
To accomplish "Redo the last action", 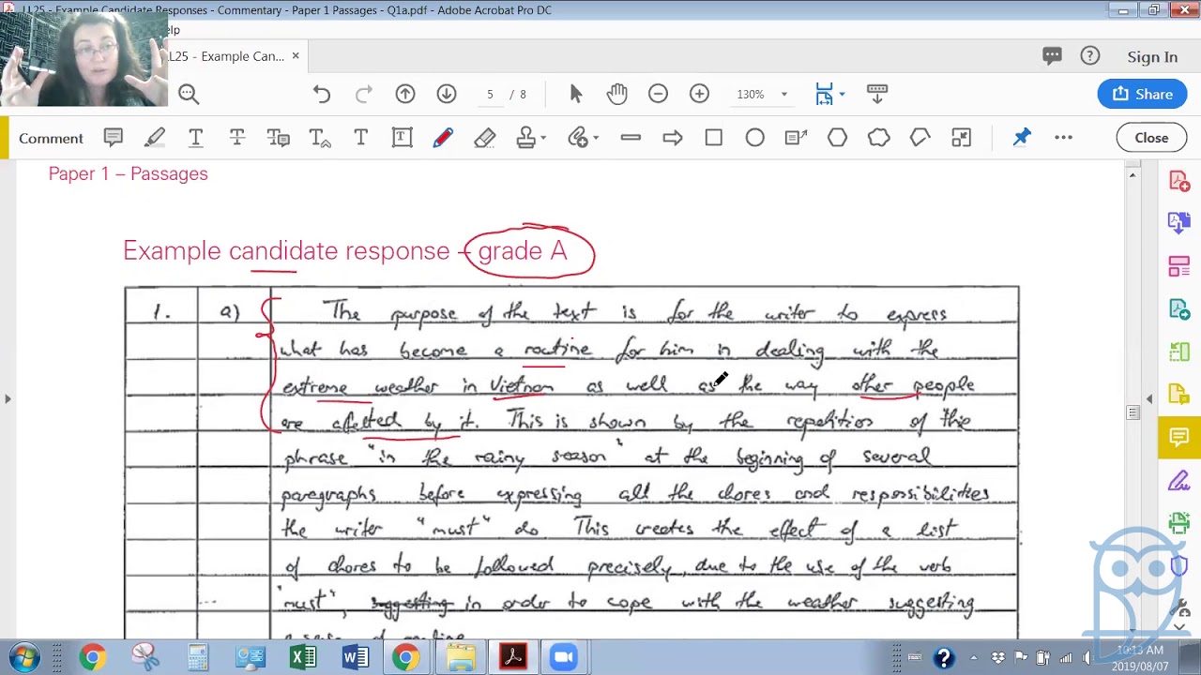I will click(364, 94).
